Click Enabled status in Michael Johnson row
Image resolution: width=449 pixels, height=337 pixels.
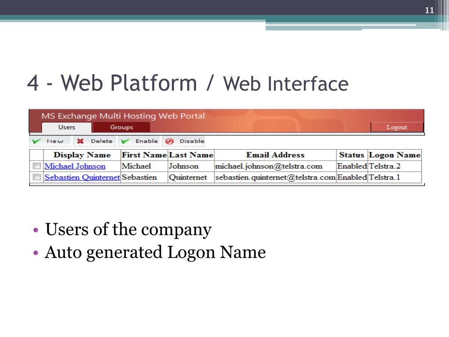[352, 166]
